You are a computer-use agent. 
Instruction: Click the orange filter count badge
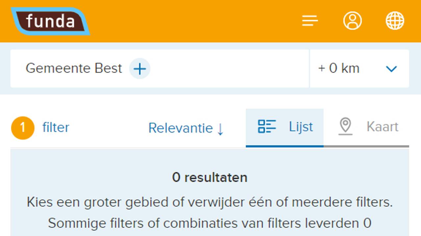22,128
